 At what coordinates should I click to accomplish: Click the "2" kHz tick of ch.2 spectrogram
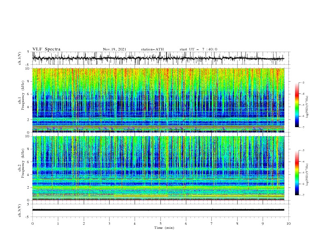pyautogui.click(x=29, y=187)
